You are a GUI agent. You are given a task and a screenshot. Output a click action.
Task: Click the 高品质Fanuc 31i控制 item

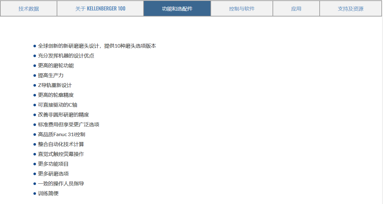tap(61, 135)
